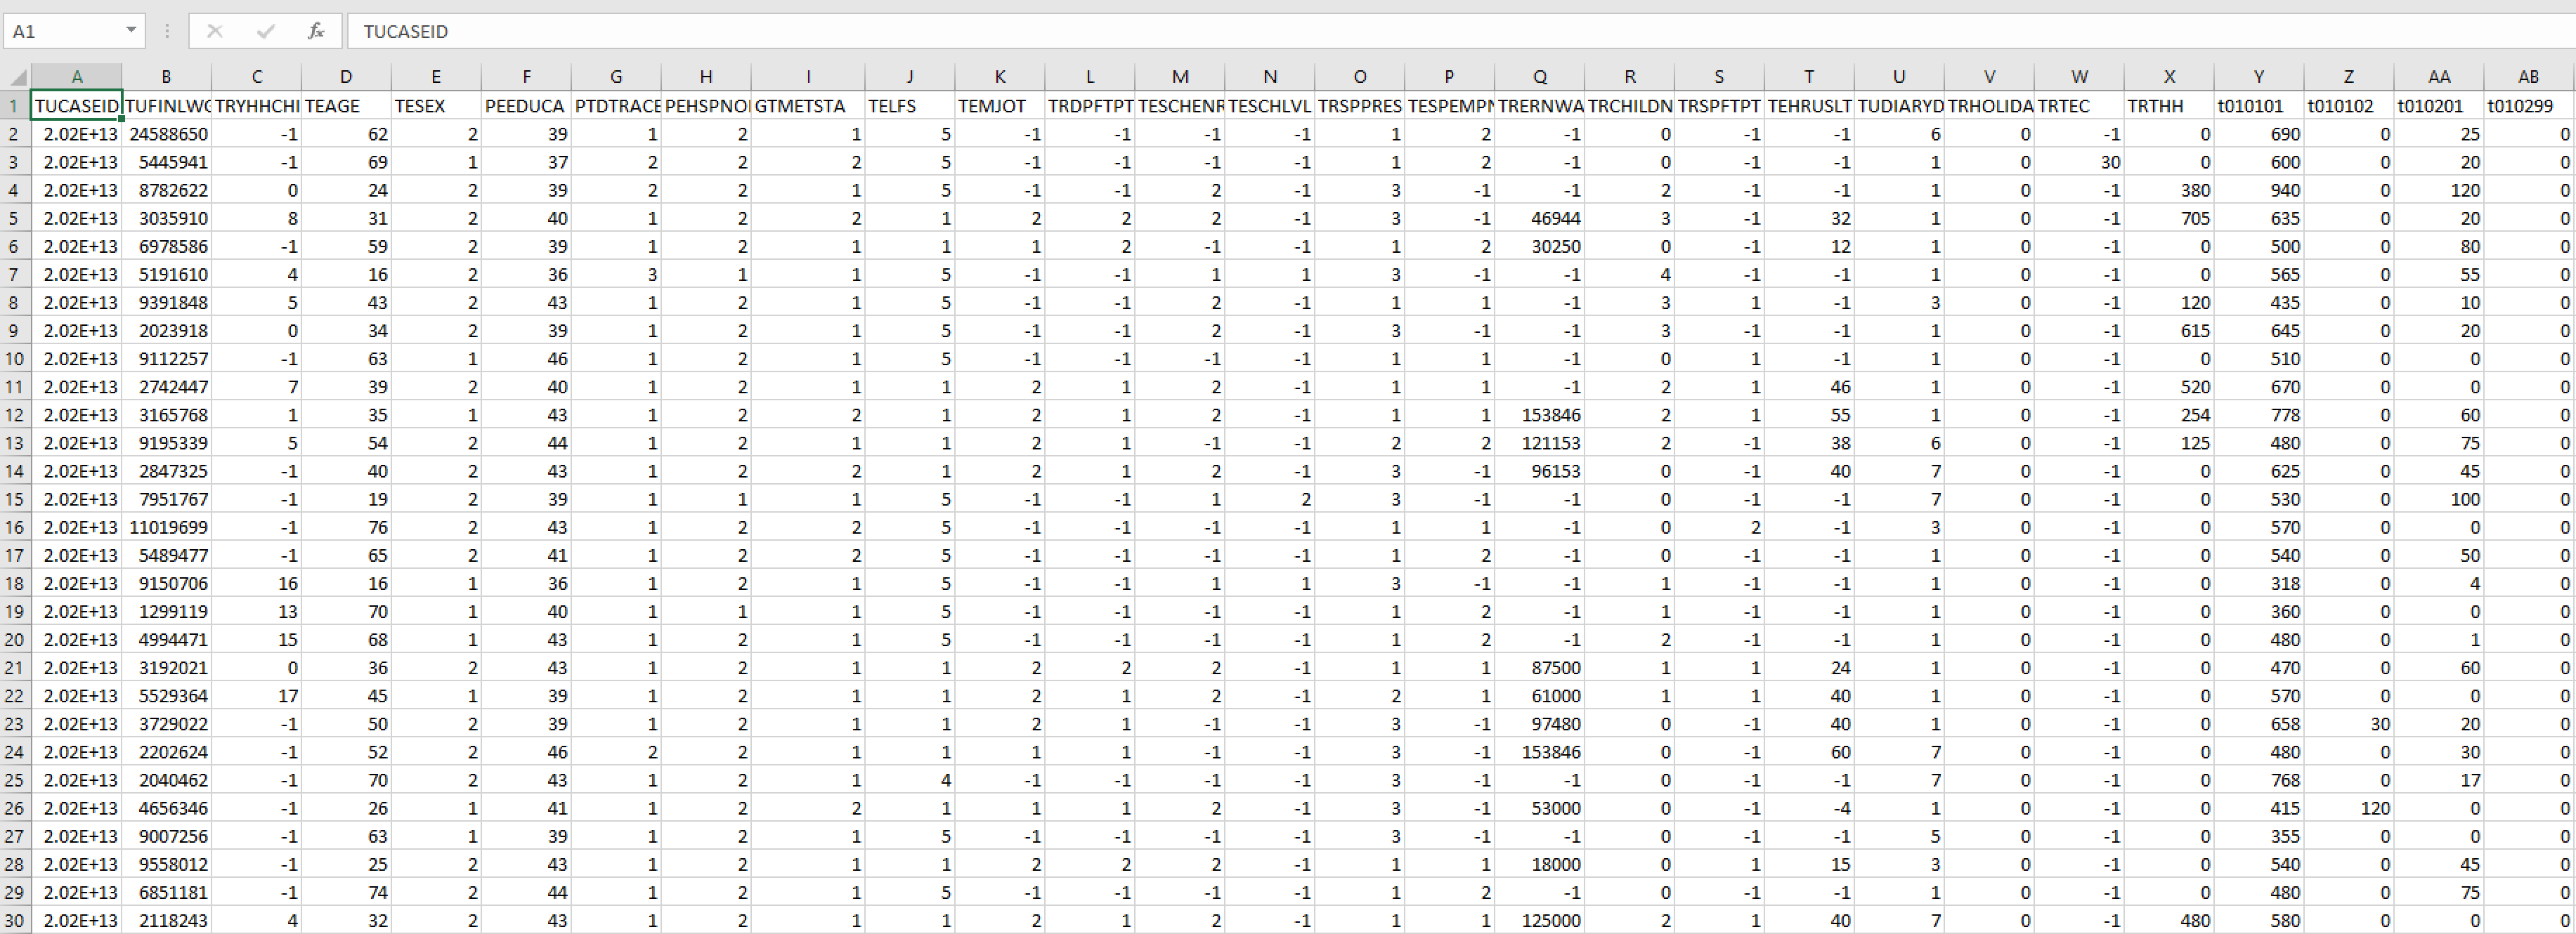Screen dimensions: 2576x934
Task: Click the Enter checkmark formula bar icon
Action: (x=265, y=31)
